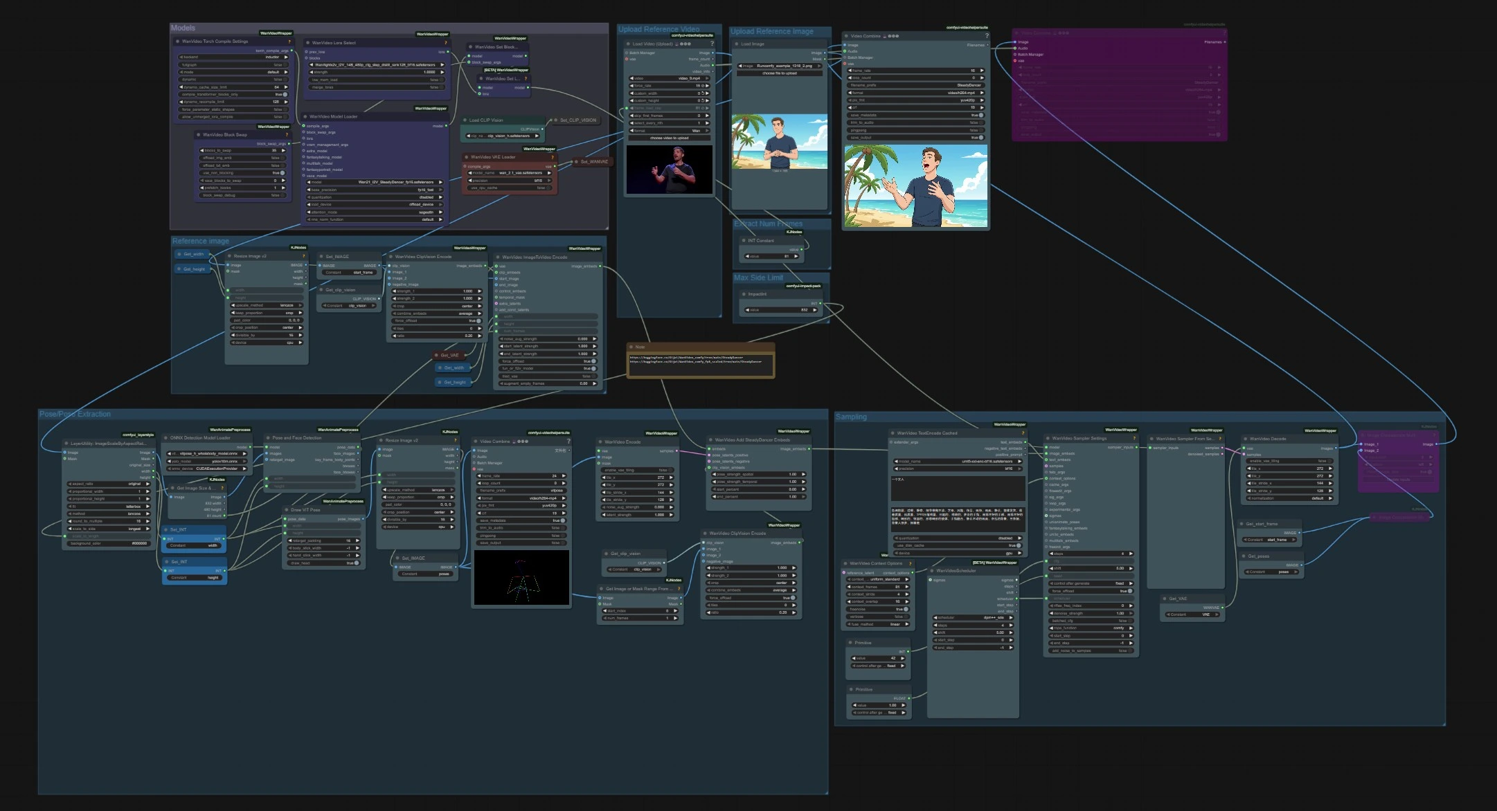Open fuse_method linear dropdown in Context Options

pyautogui.click(x=878, y=624)
